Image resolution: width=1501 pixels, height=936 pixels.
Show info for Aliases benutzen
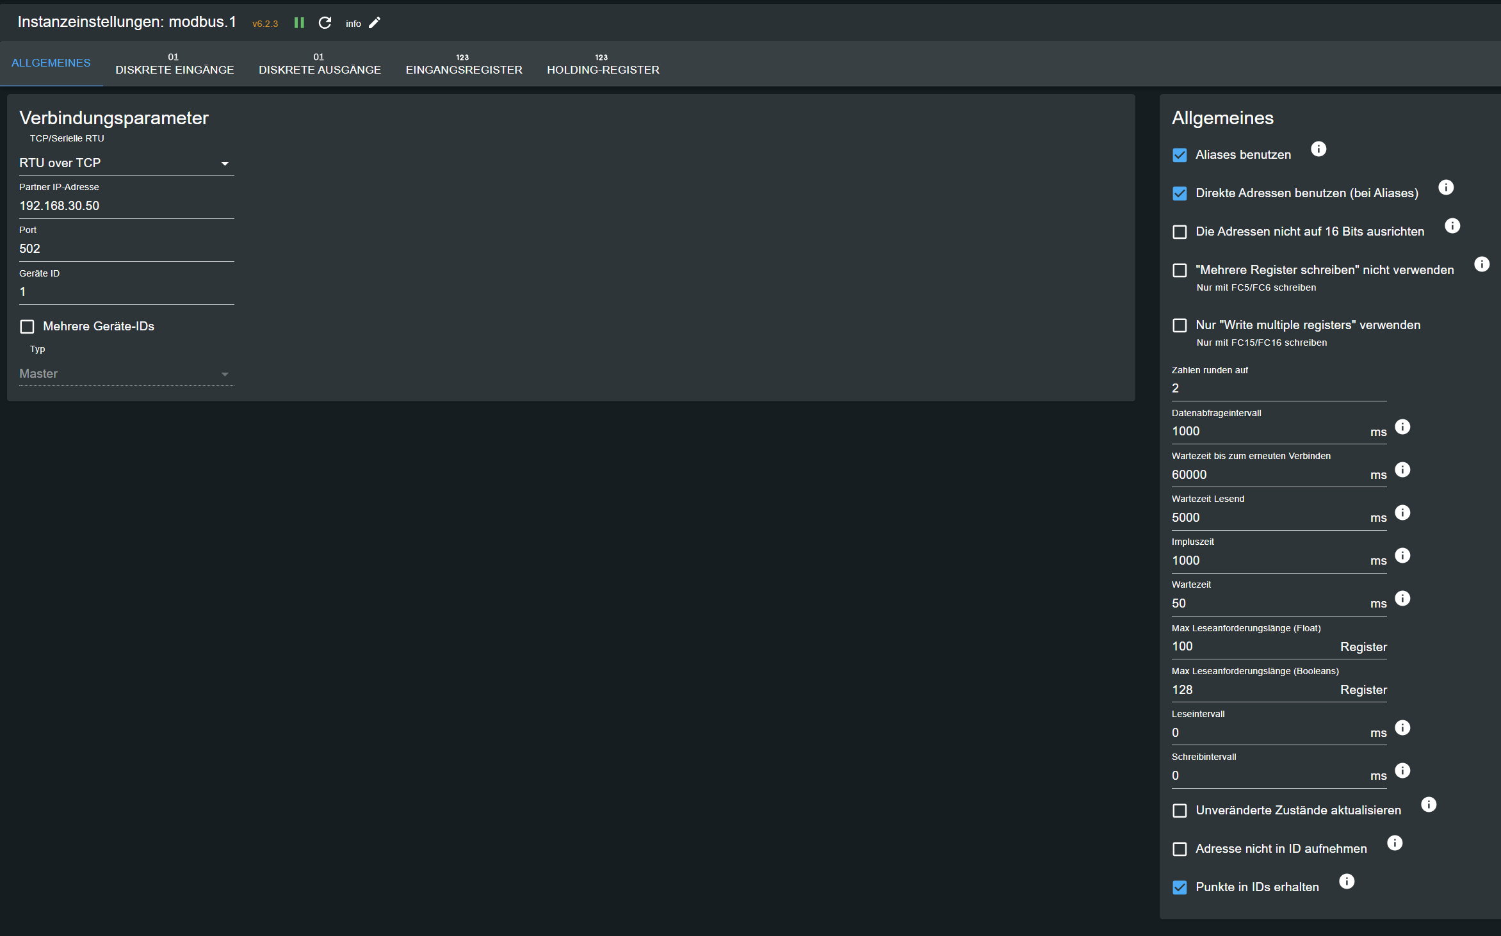click(x=1318, y=149)
